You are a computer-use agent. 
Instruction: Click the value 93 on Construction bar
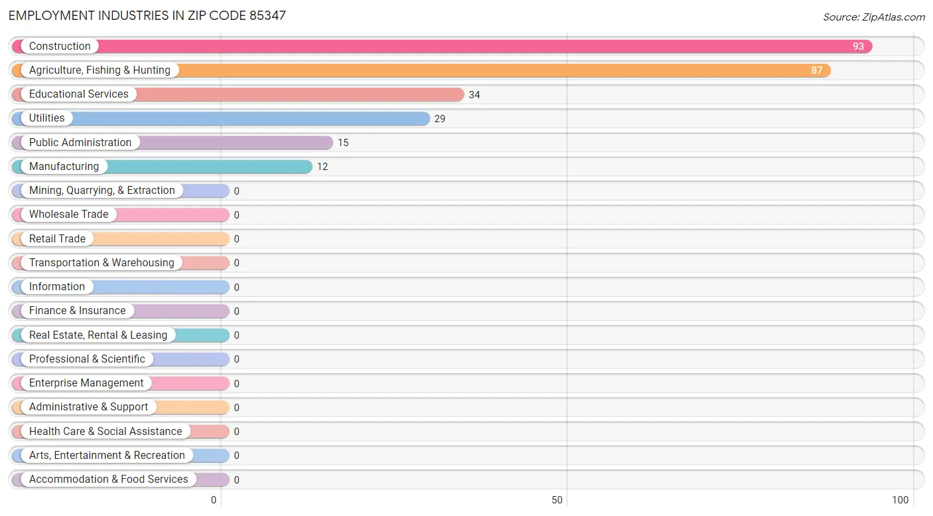tap(859, 46)
